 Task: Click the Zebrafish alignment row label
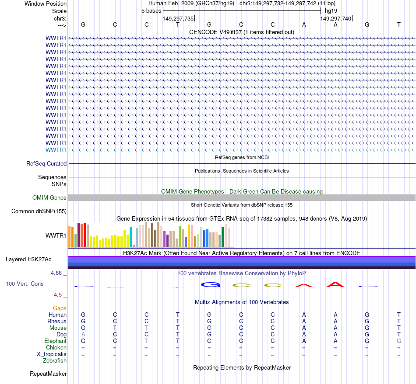[55, 360]
